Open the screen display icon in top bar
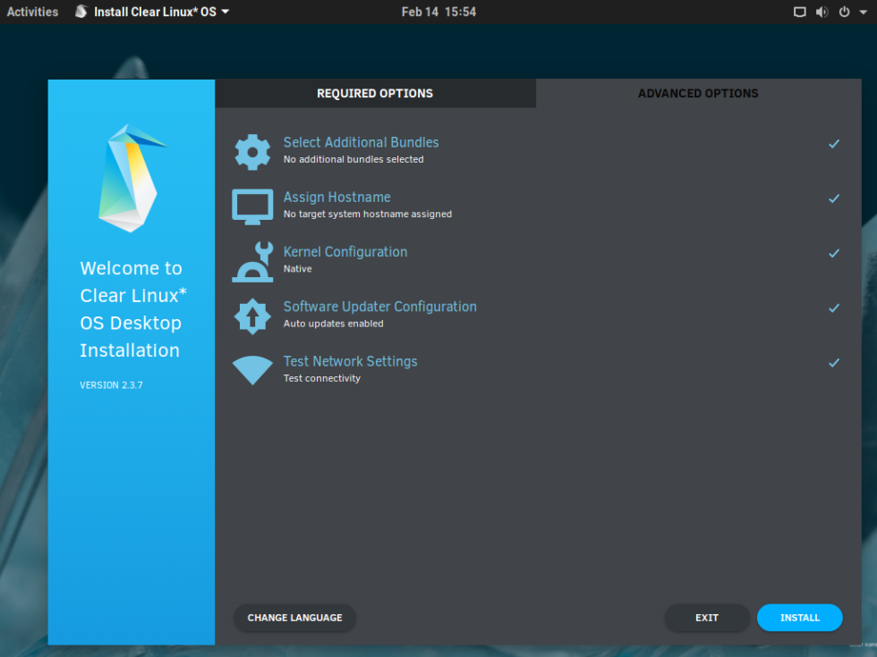Viewport: 877px width, 657px height. tap(800, 12)
